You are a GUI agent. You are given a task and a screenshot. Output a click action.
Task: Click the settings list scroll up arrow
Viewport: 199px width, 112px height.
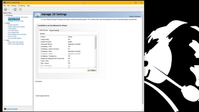click(95, 36)
